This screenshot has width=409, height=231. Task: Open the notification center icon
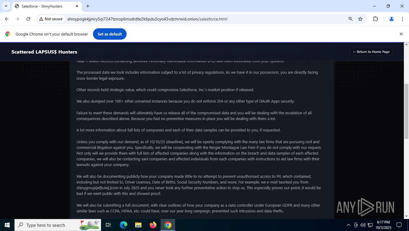tap(399, 225)
